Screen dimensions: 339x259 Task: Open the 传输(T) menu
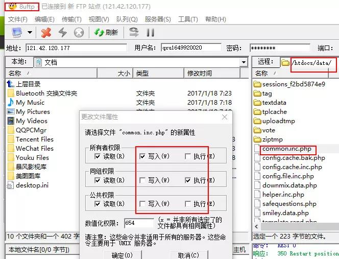tap(71, 19)
